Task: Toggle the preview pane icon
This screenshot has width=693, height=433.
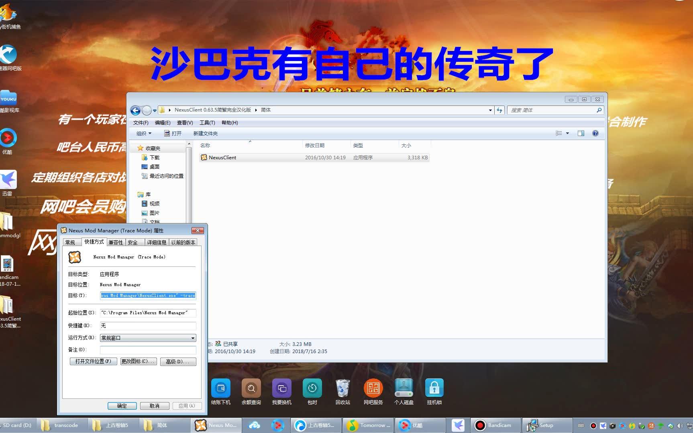Action: (581, 133)
